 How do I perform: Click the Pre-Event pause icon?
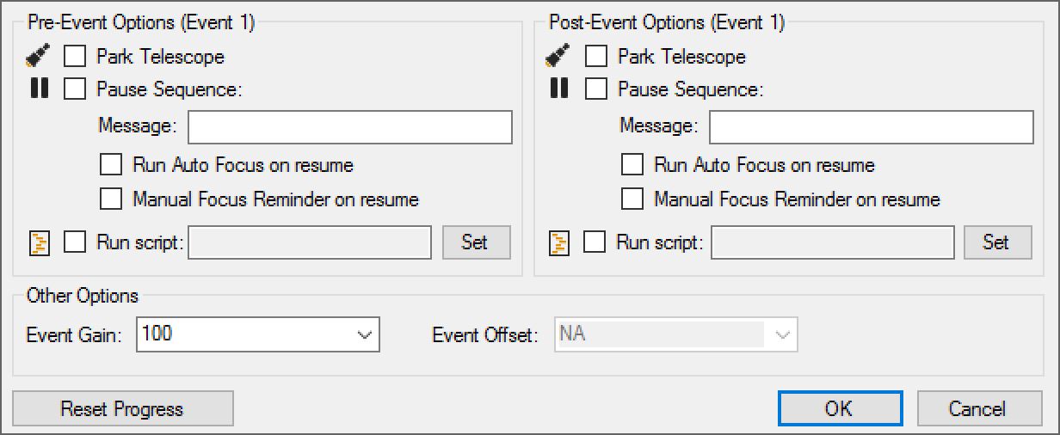38,89
